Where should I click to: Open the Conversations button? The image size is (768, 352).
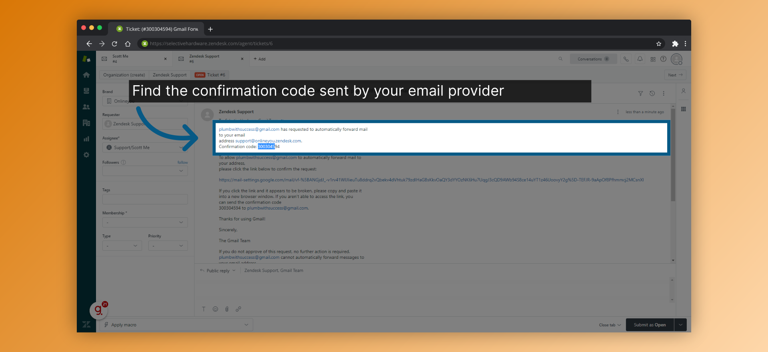click(x=593, y=59)
